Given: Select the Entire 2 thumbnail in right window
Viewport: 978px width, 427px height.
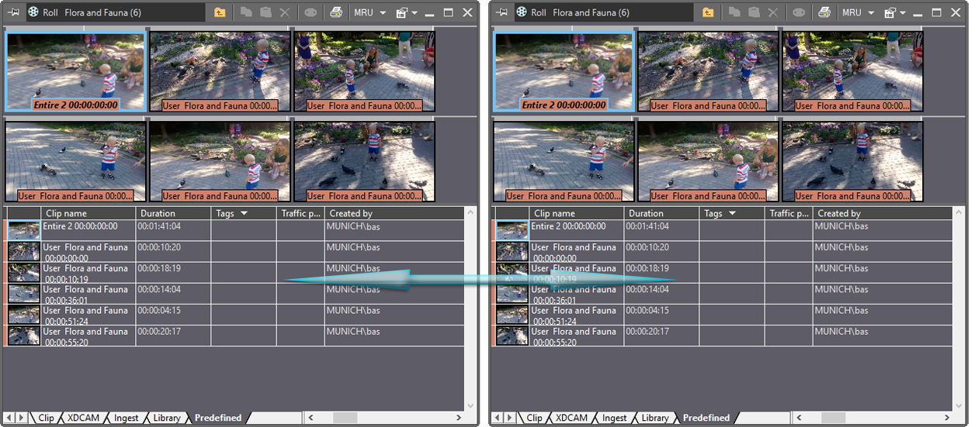Looking at the screenshot, I should (564, 71).
